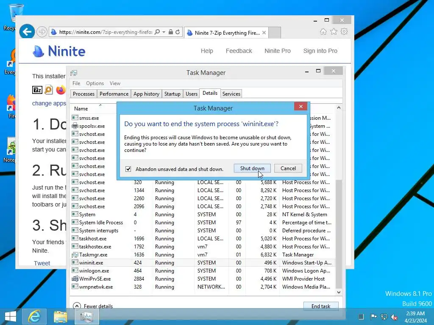Screen dimensions: 434x325
Task: Collapse Task Manager with Fewer details
Action: click(93, 306)
